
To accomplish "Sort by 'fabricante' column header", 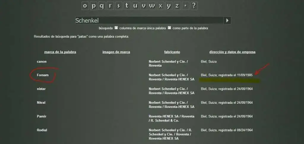I will coord(172,52).
